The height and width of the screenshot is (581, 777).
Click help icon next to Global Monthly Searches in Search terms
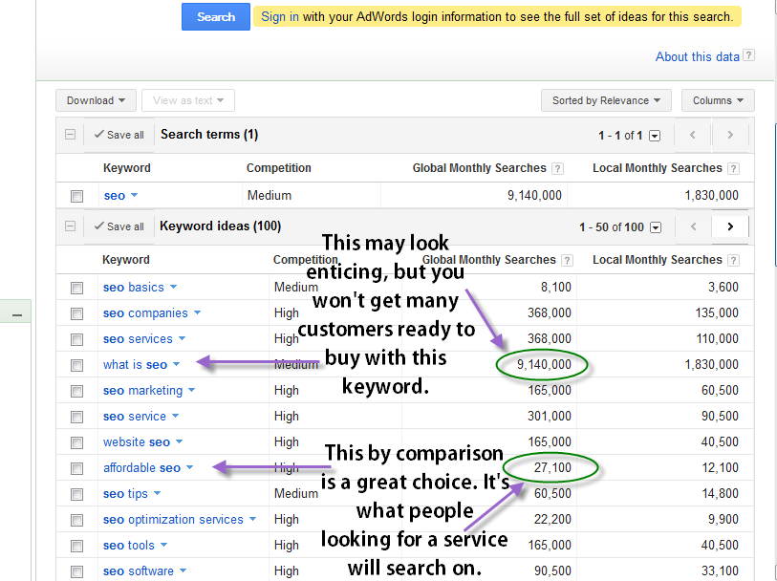(557, 168)
